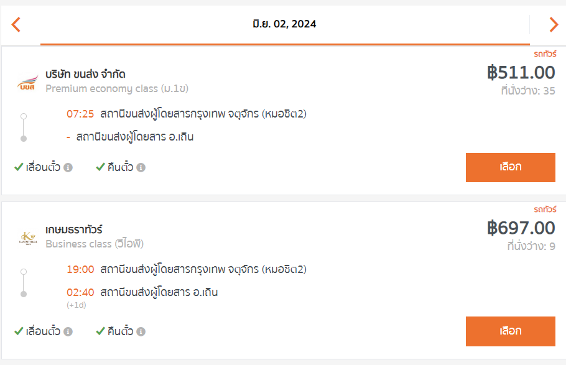Open info icon beside second คืนตั๋ว
This screenshot has height=365, width=566.
pyautogui.click(x=141, y=331)
